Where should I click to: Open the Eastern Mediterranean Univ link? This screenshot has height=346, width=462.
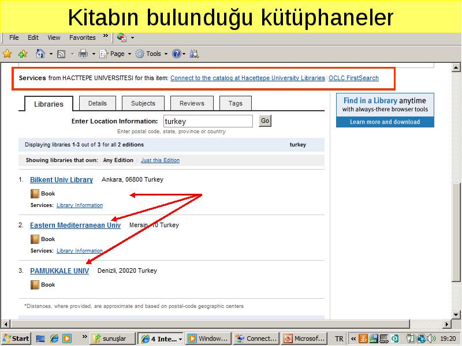(76, 225)
